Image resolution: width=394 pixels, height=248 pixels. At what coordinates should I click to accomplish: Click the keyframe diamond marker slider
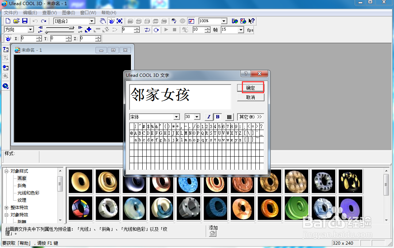(x=46, y=32)
